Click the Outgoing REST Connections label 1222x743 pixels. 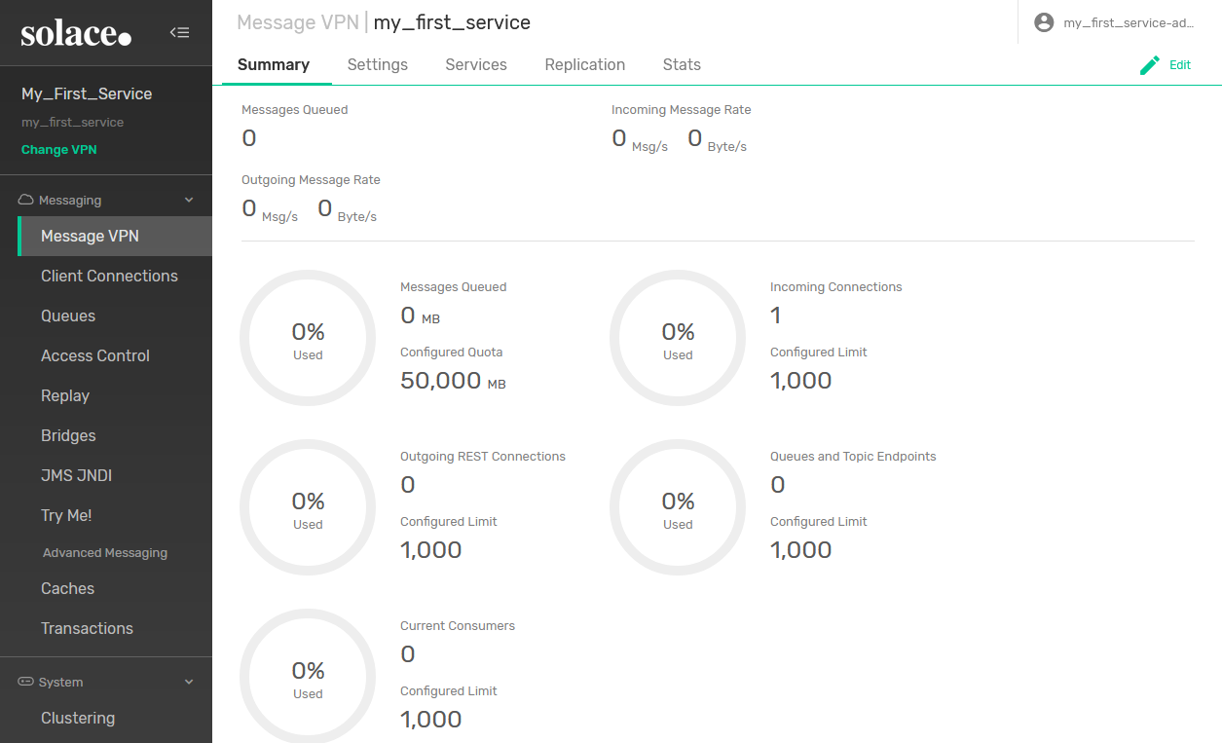[483, 457]
